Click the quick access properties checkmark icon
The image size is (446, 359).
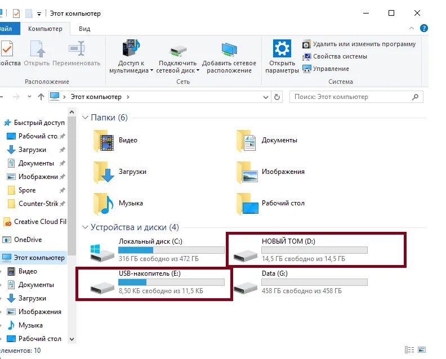[x=16, y=14]
